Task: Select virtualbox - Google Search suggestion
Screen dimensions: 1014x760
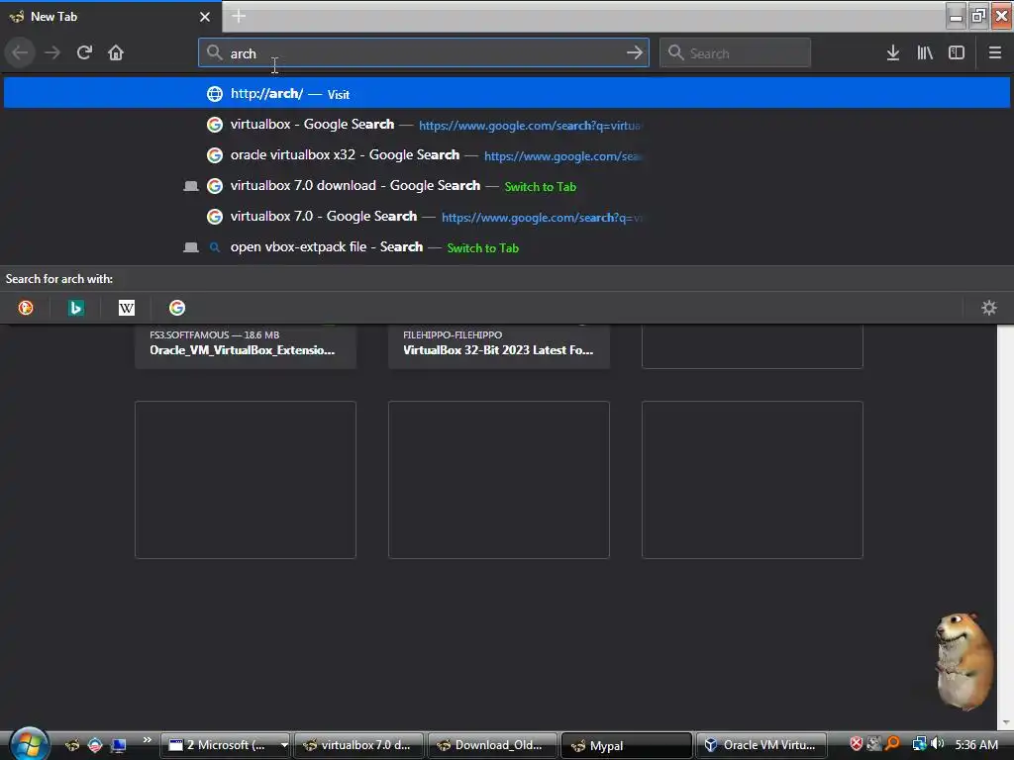Action: [507, 124]
